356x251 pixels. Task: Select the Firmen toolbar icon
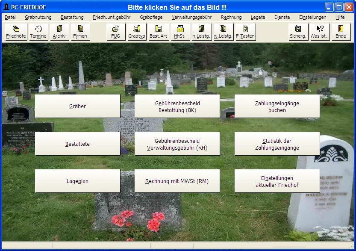pyautogui.click(x=80, y=32)
